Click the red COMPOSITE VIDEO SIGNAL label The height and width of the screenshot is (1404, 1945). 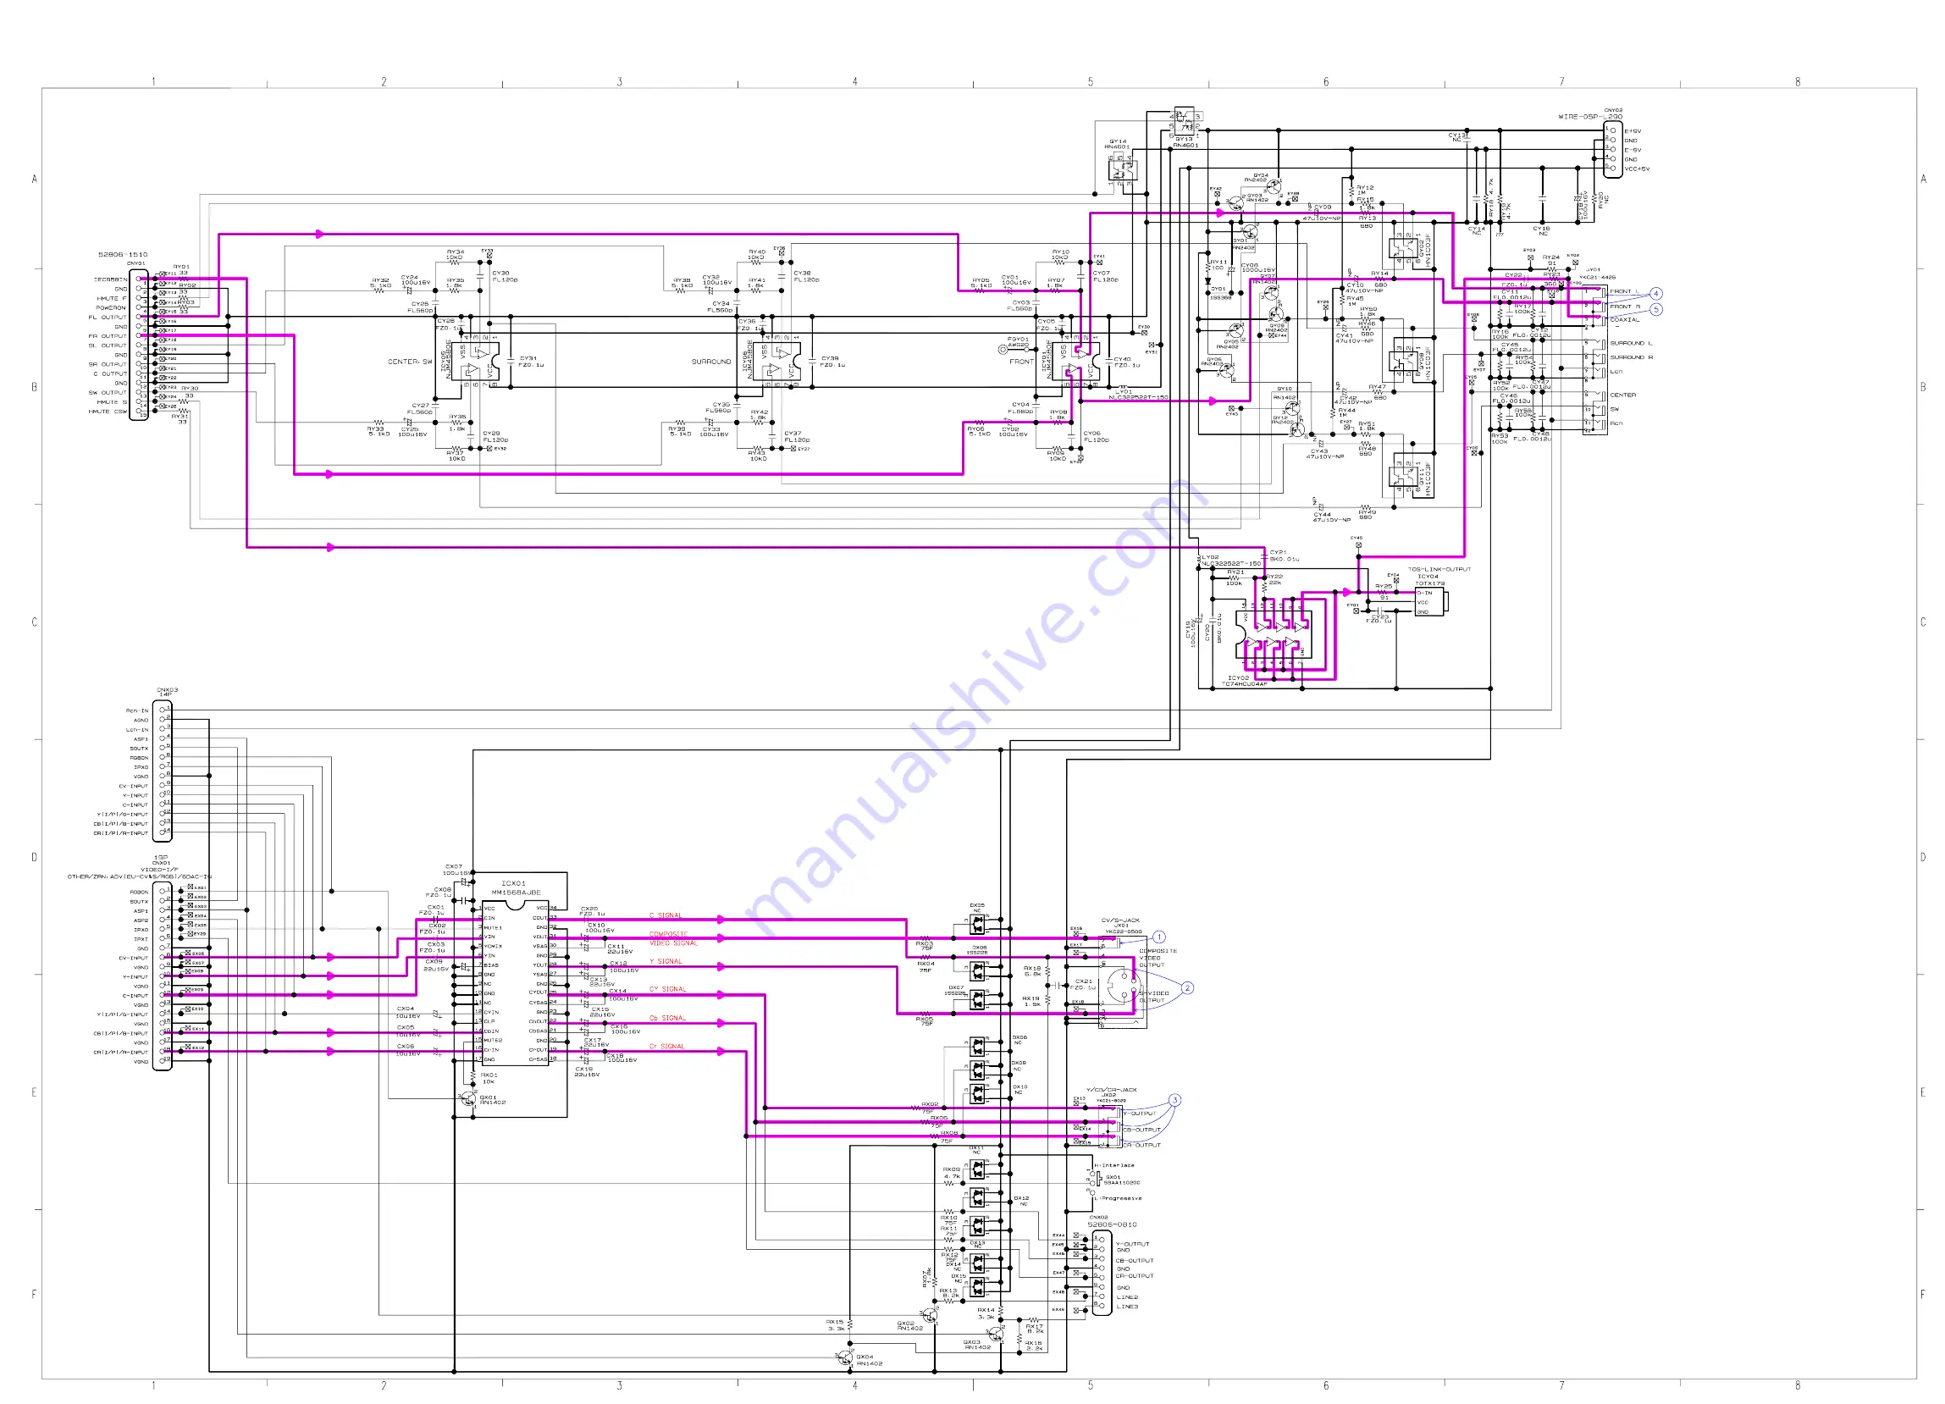point(673,938)
